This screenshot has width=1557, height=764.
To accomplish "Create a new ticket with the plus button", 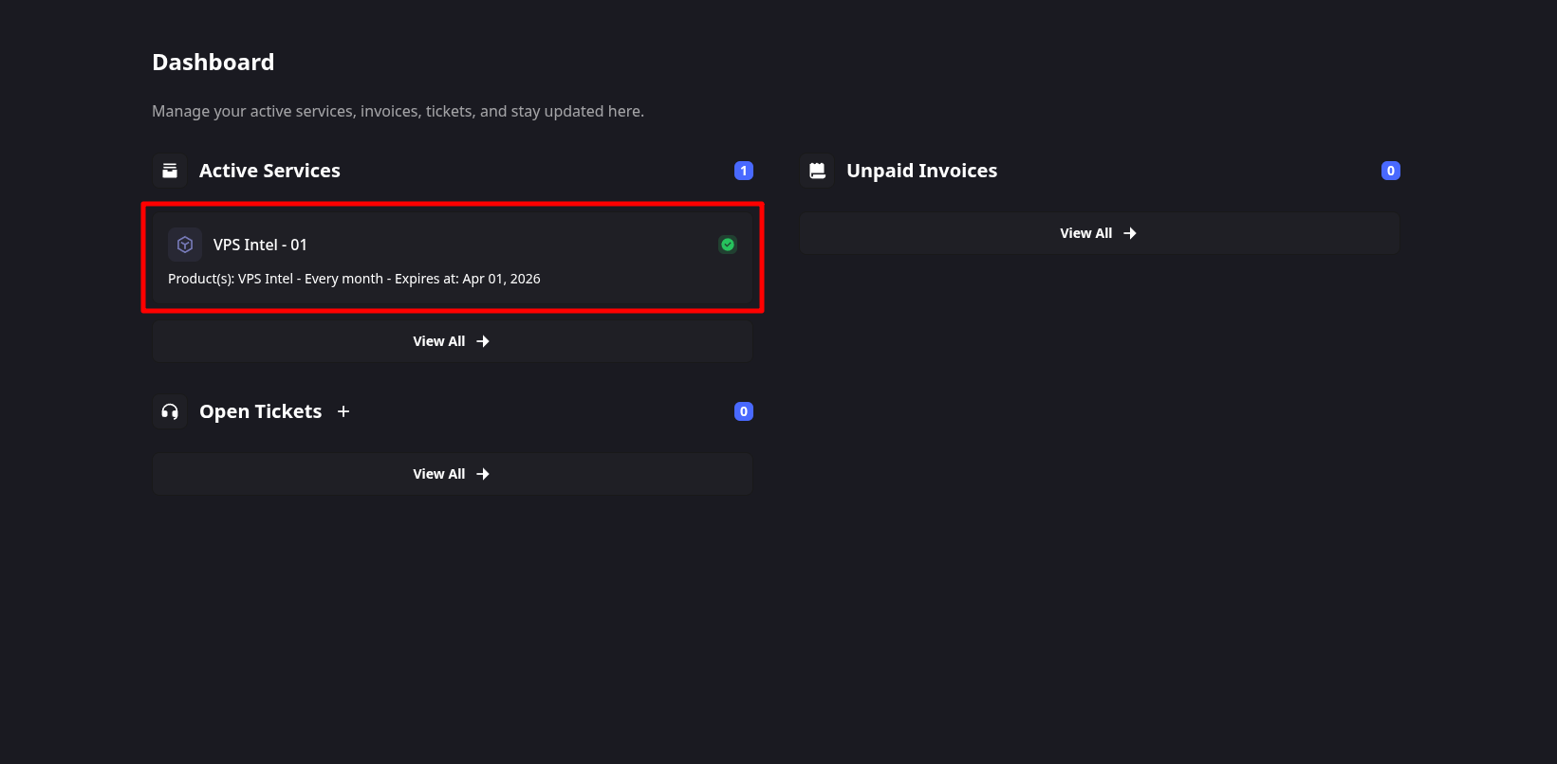I will [x=343, y=411].
